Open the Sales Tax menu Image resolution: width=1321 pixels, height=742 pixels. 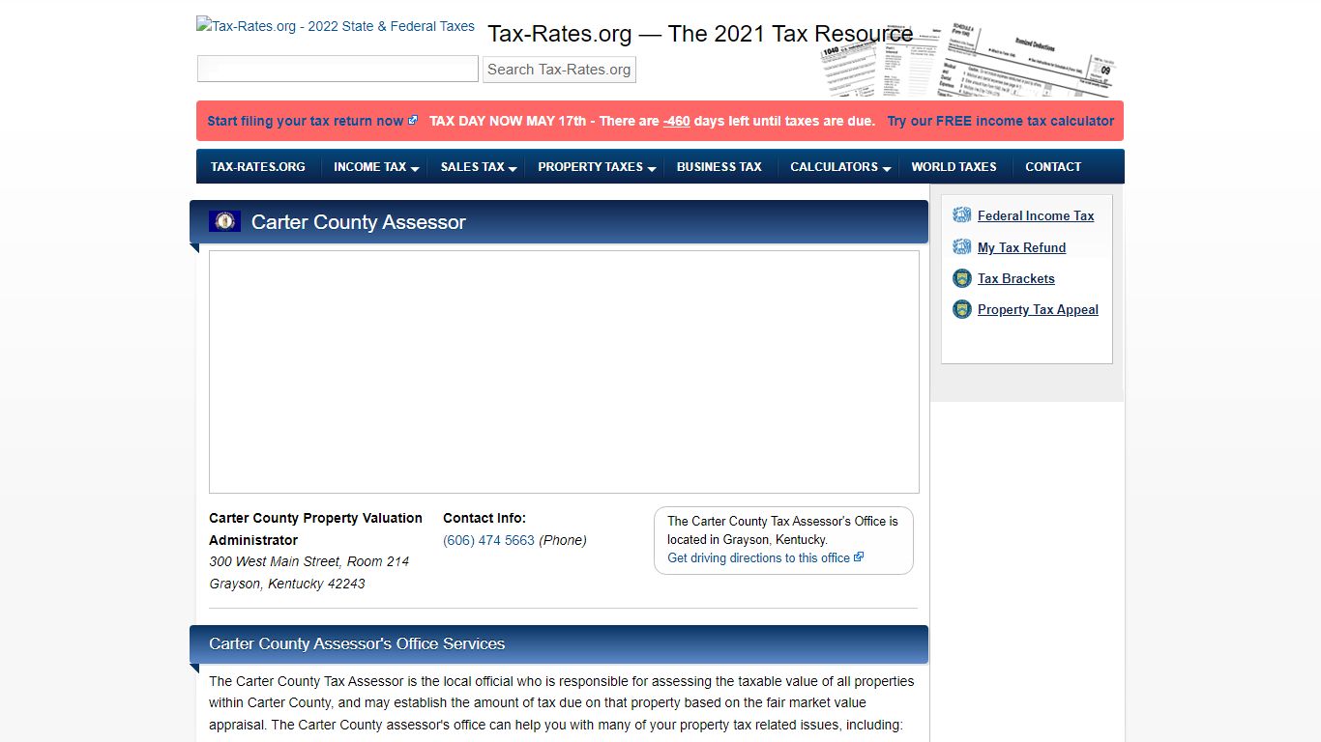tap(473, 166)
